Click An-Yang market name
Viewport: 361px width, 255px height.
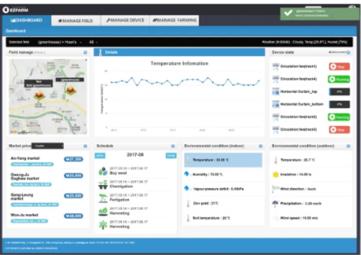tap(25, 158)
